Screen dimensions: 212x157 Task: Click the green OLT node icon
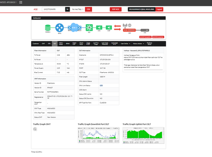(89, 28)
